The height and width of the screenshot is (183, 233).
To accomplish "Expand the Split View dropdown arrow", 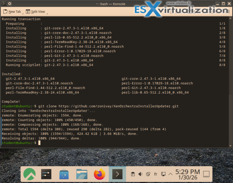I will pos(47,13).
